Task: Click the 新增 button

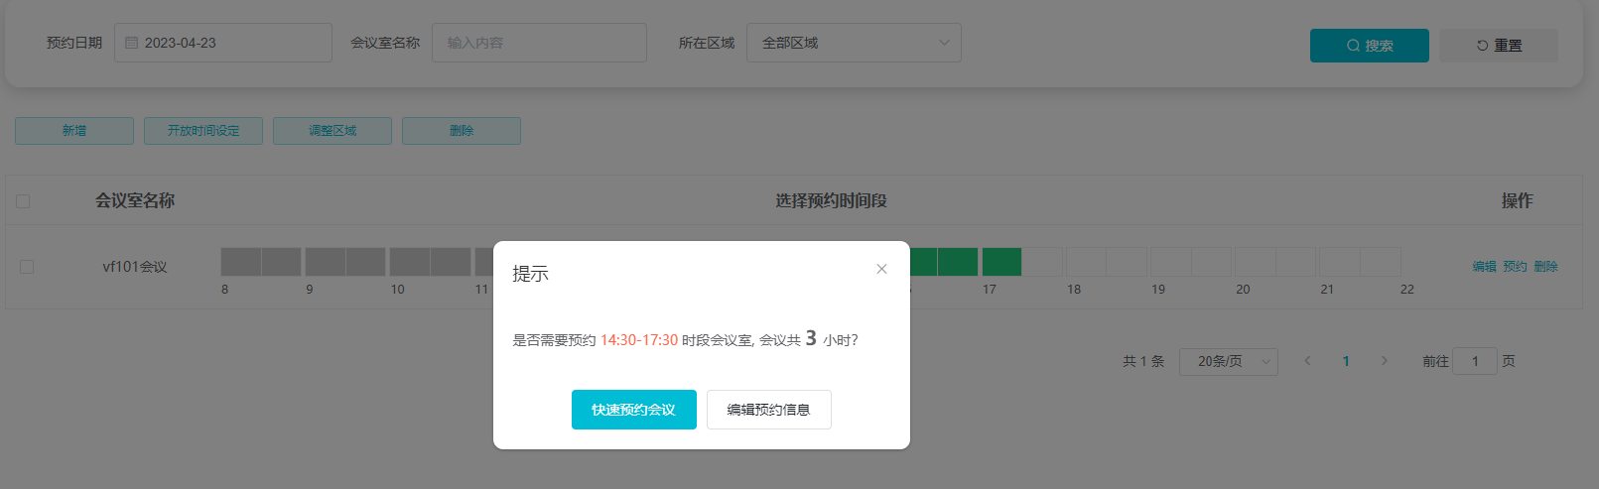Action: tap(74, 131)
